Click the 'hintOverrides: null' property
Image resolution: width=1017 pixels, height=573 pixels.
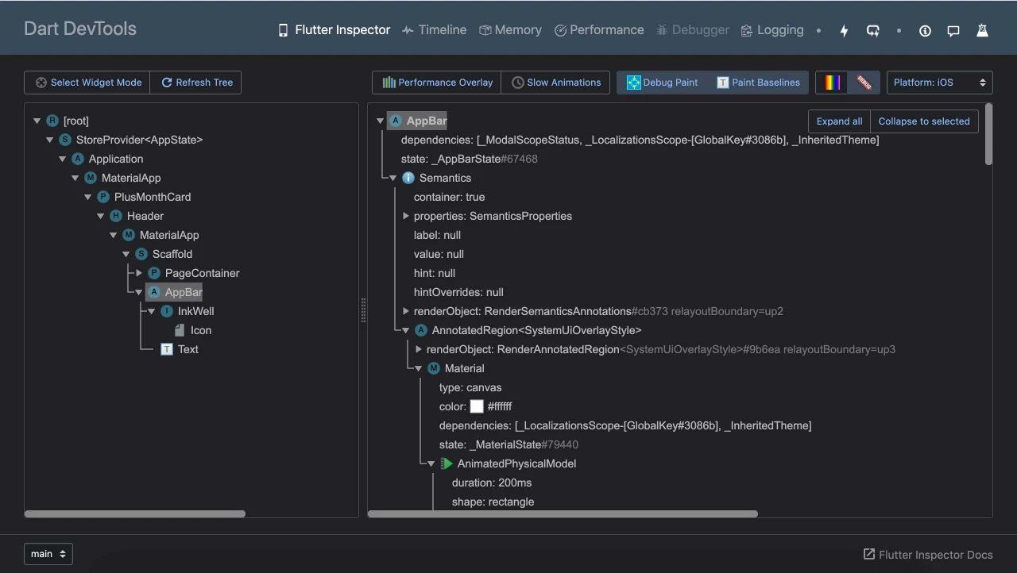[x=458, y=292]
